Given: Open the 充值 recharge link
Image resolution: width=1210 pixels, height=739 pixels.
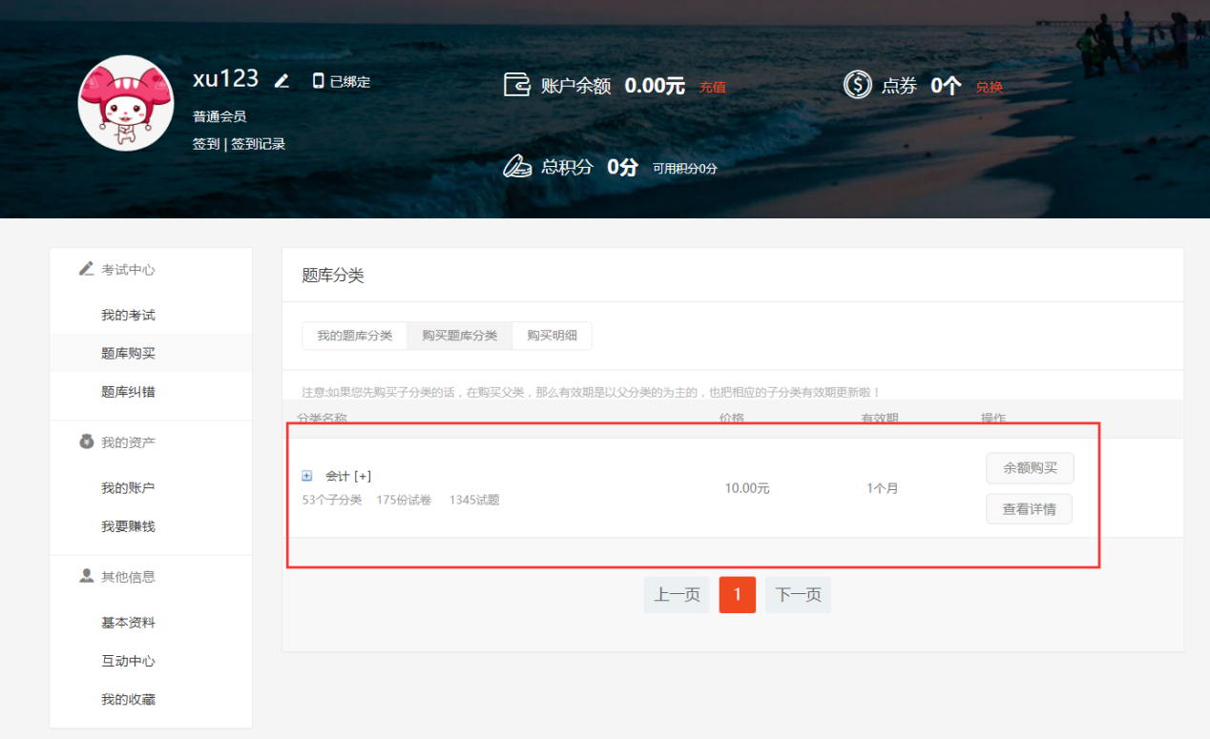Looking at the screenshot, I should (712, 86).
